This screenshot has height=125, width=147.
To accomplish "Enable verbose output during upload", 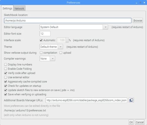I will [61, 53].
